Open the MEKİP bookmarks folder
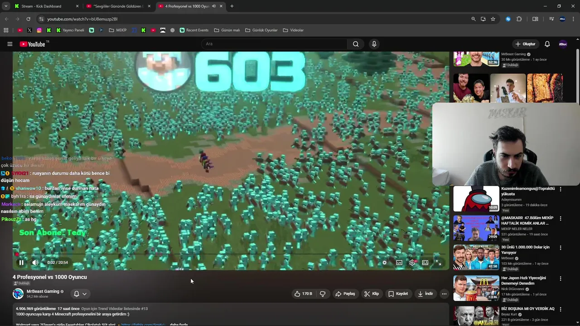The height and width of the screenshot is (326, 580). tap(118, 30)
